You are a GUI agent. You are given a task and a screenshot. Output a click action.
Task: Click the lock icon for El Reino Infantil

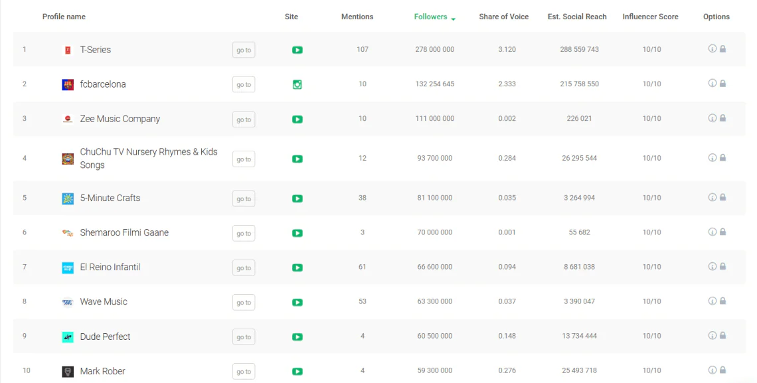click(722, 266)
